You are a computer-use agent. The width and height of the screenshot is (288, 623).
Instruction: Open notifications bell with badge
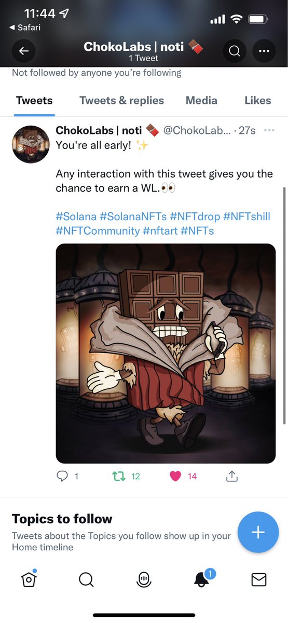[x=202, y=578]
